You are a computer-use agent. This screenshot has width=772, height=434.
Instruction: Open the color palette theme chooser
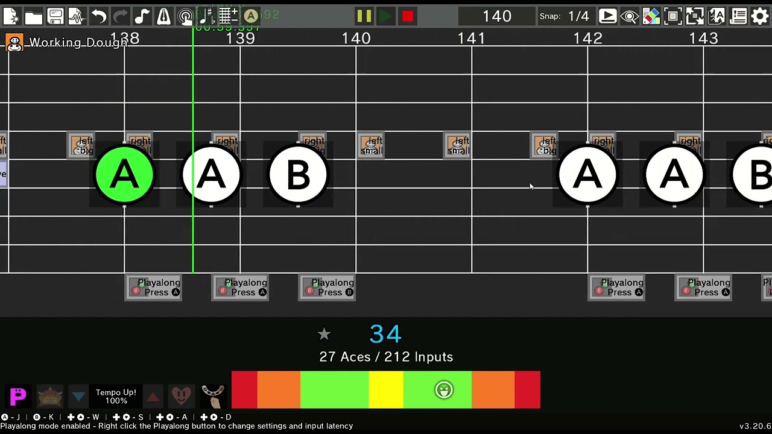click(651, 16)
